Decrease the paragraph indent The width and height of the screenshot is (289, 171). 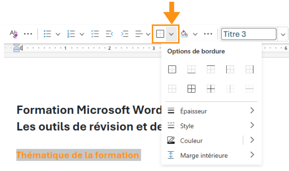[109, 34]
